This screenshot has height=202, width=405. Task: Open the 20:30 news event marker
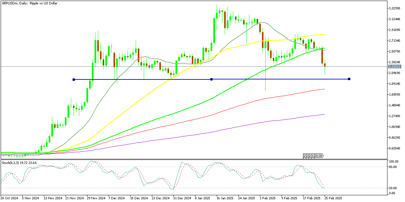click(x=319, y=156)
